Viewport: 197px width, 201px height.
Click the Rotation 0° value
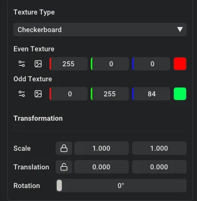point(121,185)
